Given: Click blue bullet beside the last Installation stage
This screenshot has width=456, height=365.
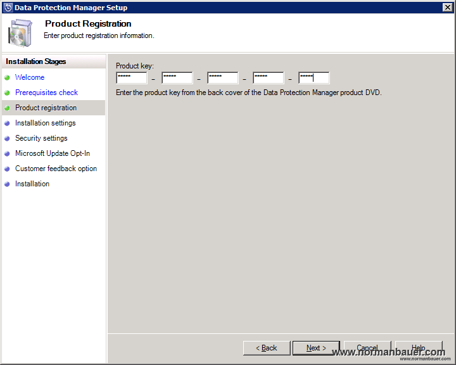Looking at the screenshot, I should click(7, 184).
